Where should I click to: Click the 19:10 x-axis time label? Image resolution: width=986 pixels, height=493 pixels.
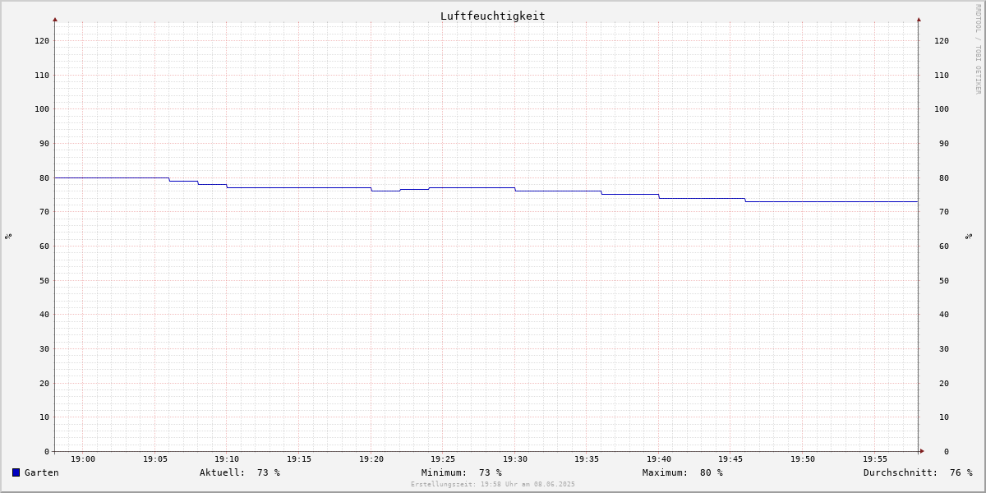tap(227, 459)
